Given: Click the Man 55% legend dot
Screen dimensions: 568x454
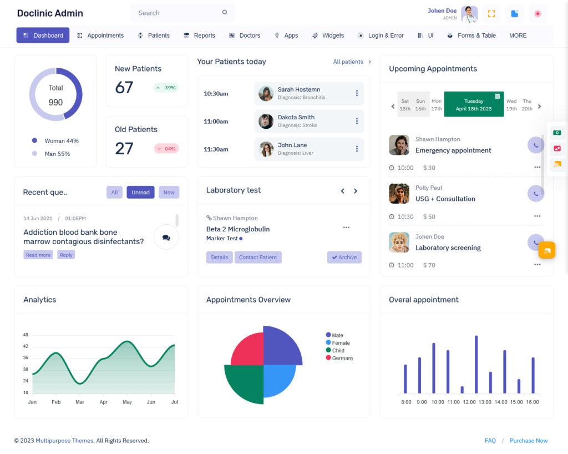Looking at the screenshot, I should click(34, 154).
